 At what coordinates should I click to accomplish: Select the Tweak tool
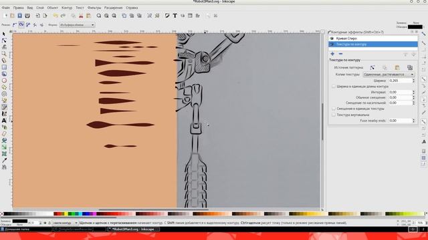click(x=4, y=47)
